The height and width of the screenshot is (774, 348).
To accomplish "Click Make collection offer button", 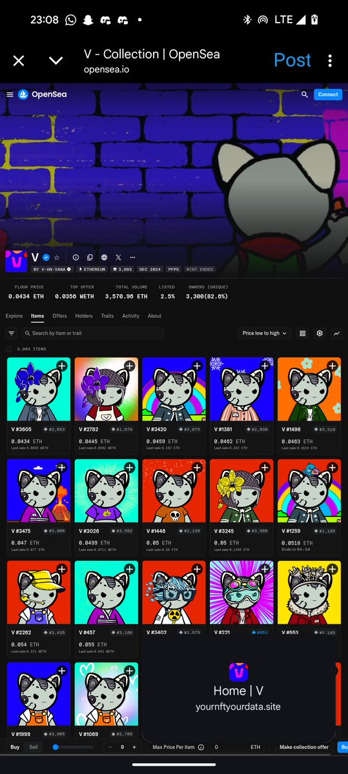I will tap(304, 747).
